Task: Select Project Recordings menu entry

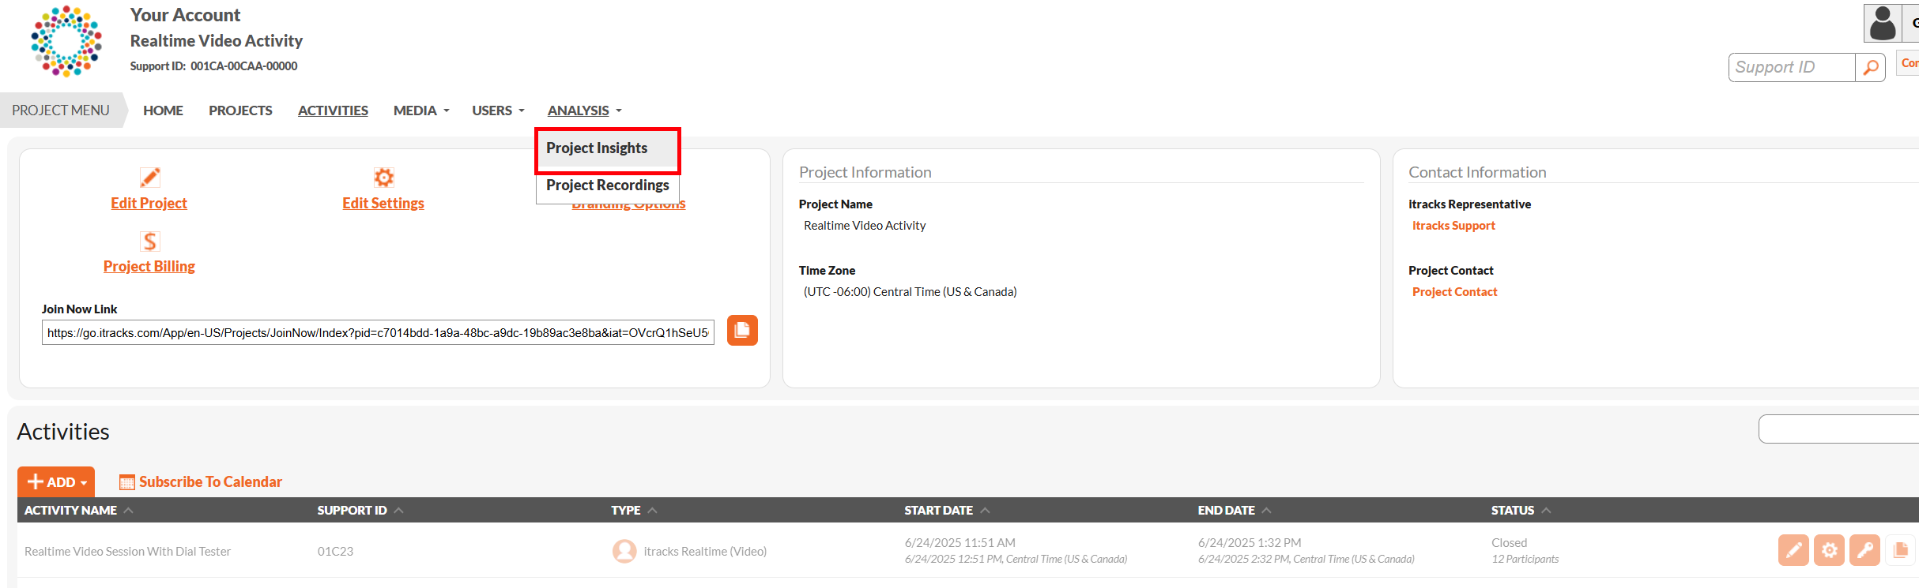Action: point(607,185)
